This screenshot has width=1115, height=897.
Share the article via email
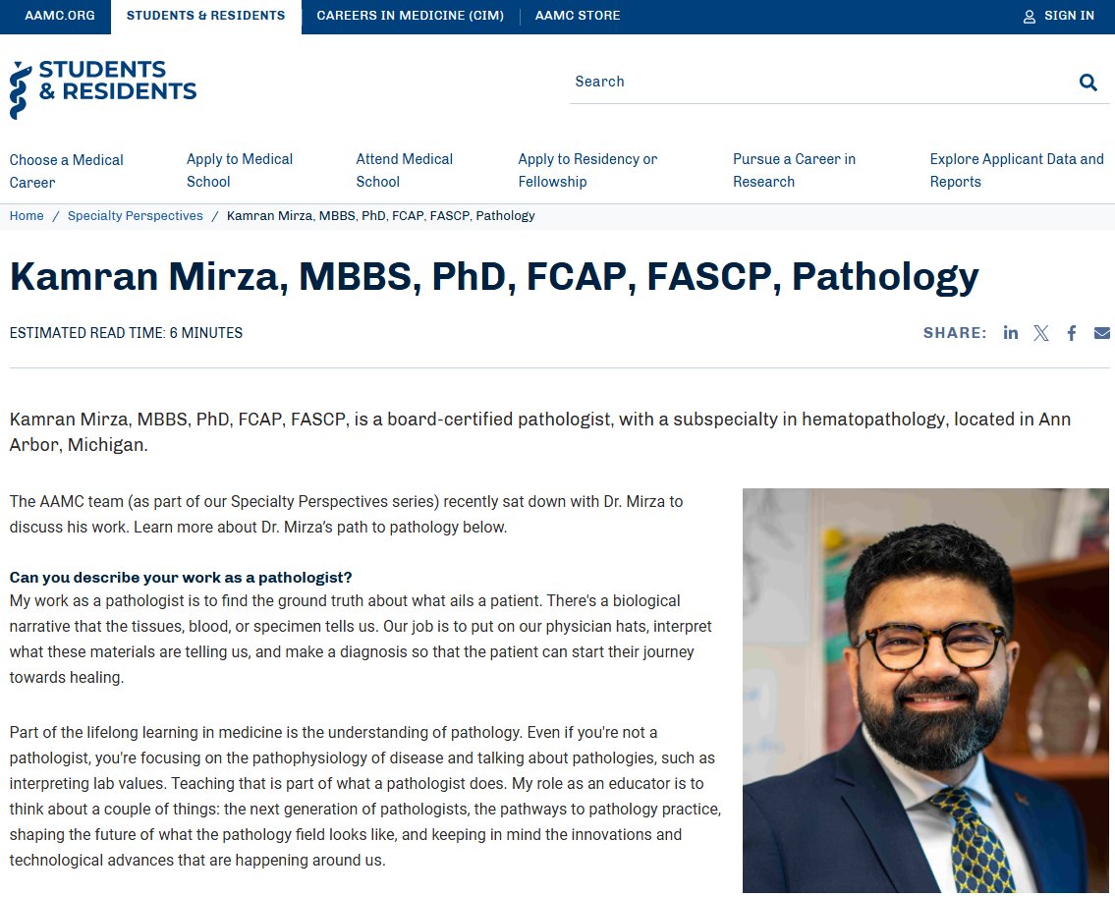1101,332
